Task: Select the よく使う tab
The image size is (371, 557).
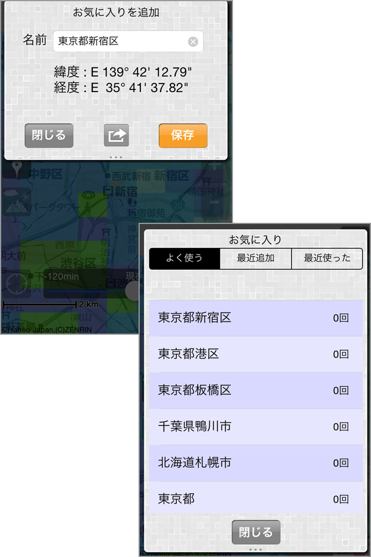Action: pyautogui.click(x=184, y=258)
